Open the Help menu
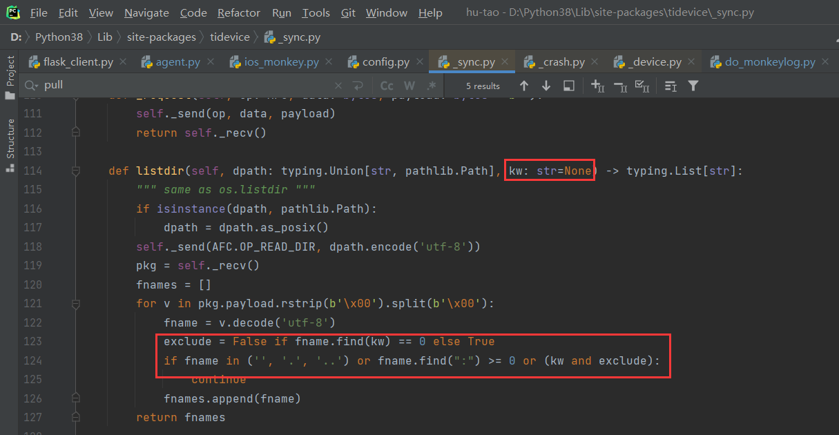 pos(430,13)
